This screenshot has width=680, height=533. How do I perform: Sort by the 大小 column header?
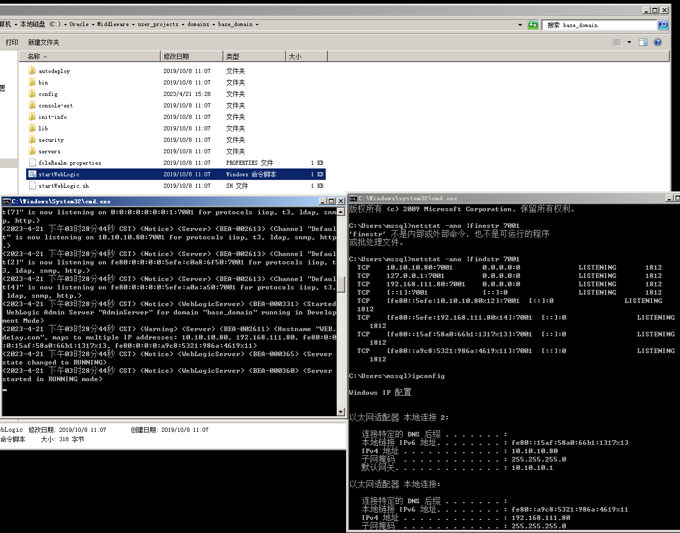[x=306, y=56]
